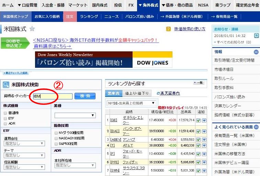Image resolution: width=260 pixels, height=176 pixels.
Task: Click blue plus icon in BAC row
Action: (x=204, y=131)
